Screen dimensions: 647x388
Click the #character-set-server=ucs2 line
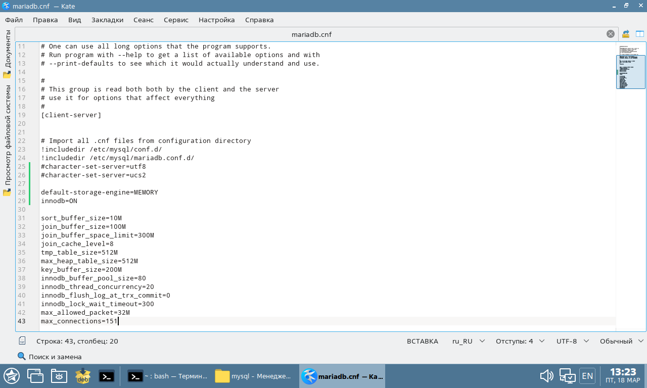[94, 175]
